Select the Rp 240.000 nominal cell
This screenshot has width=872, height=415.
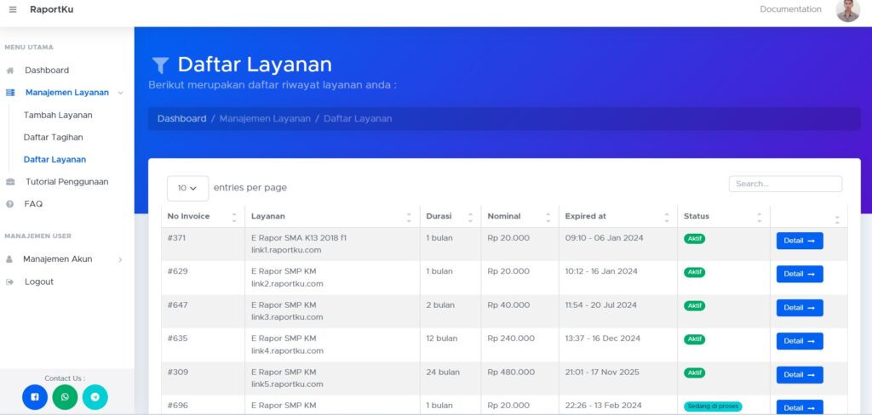coord(511,338)
